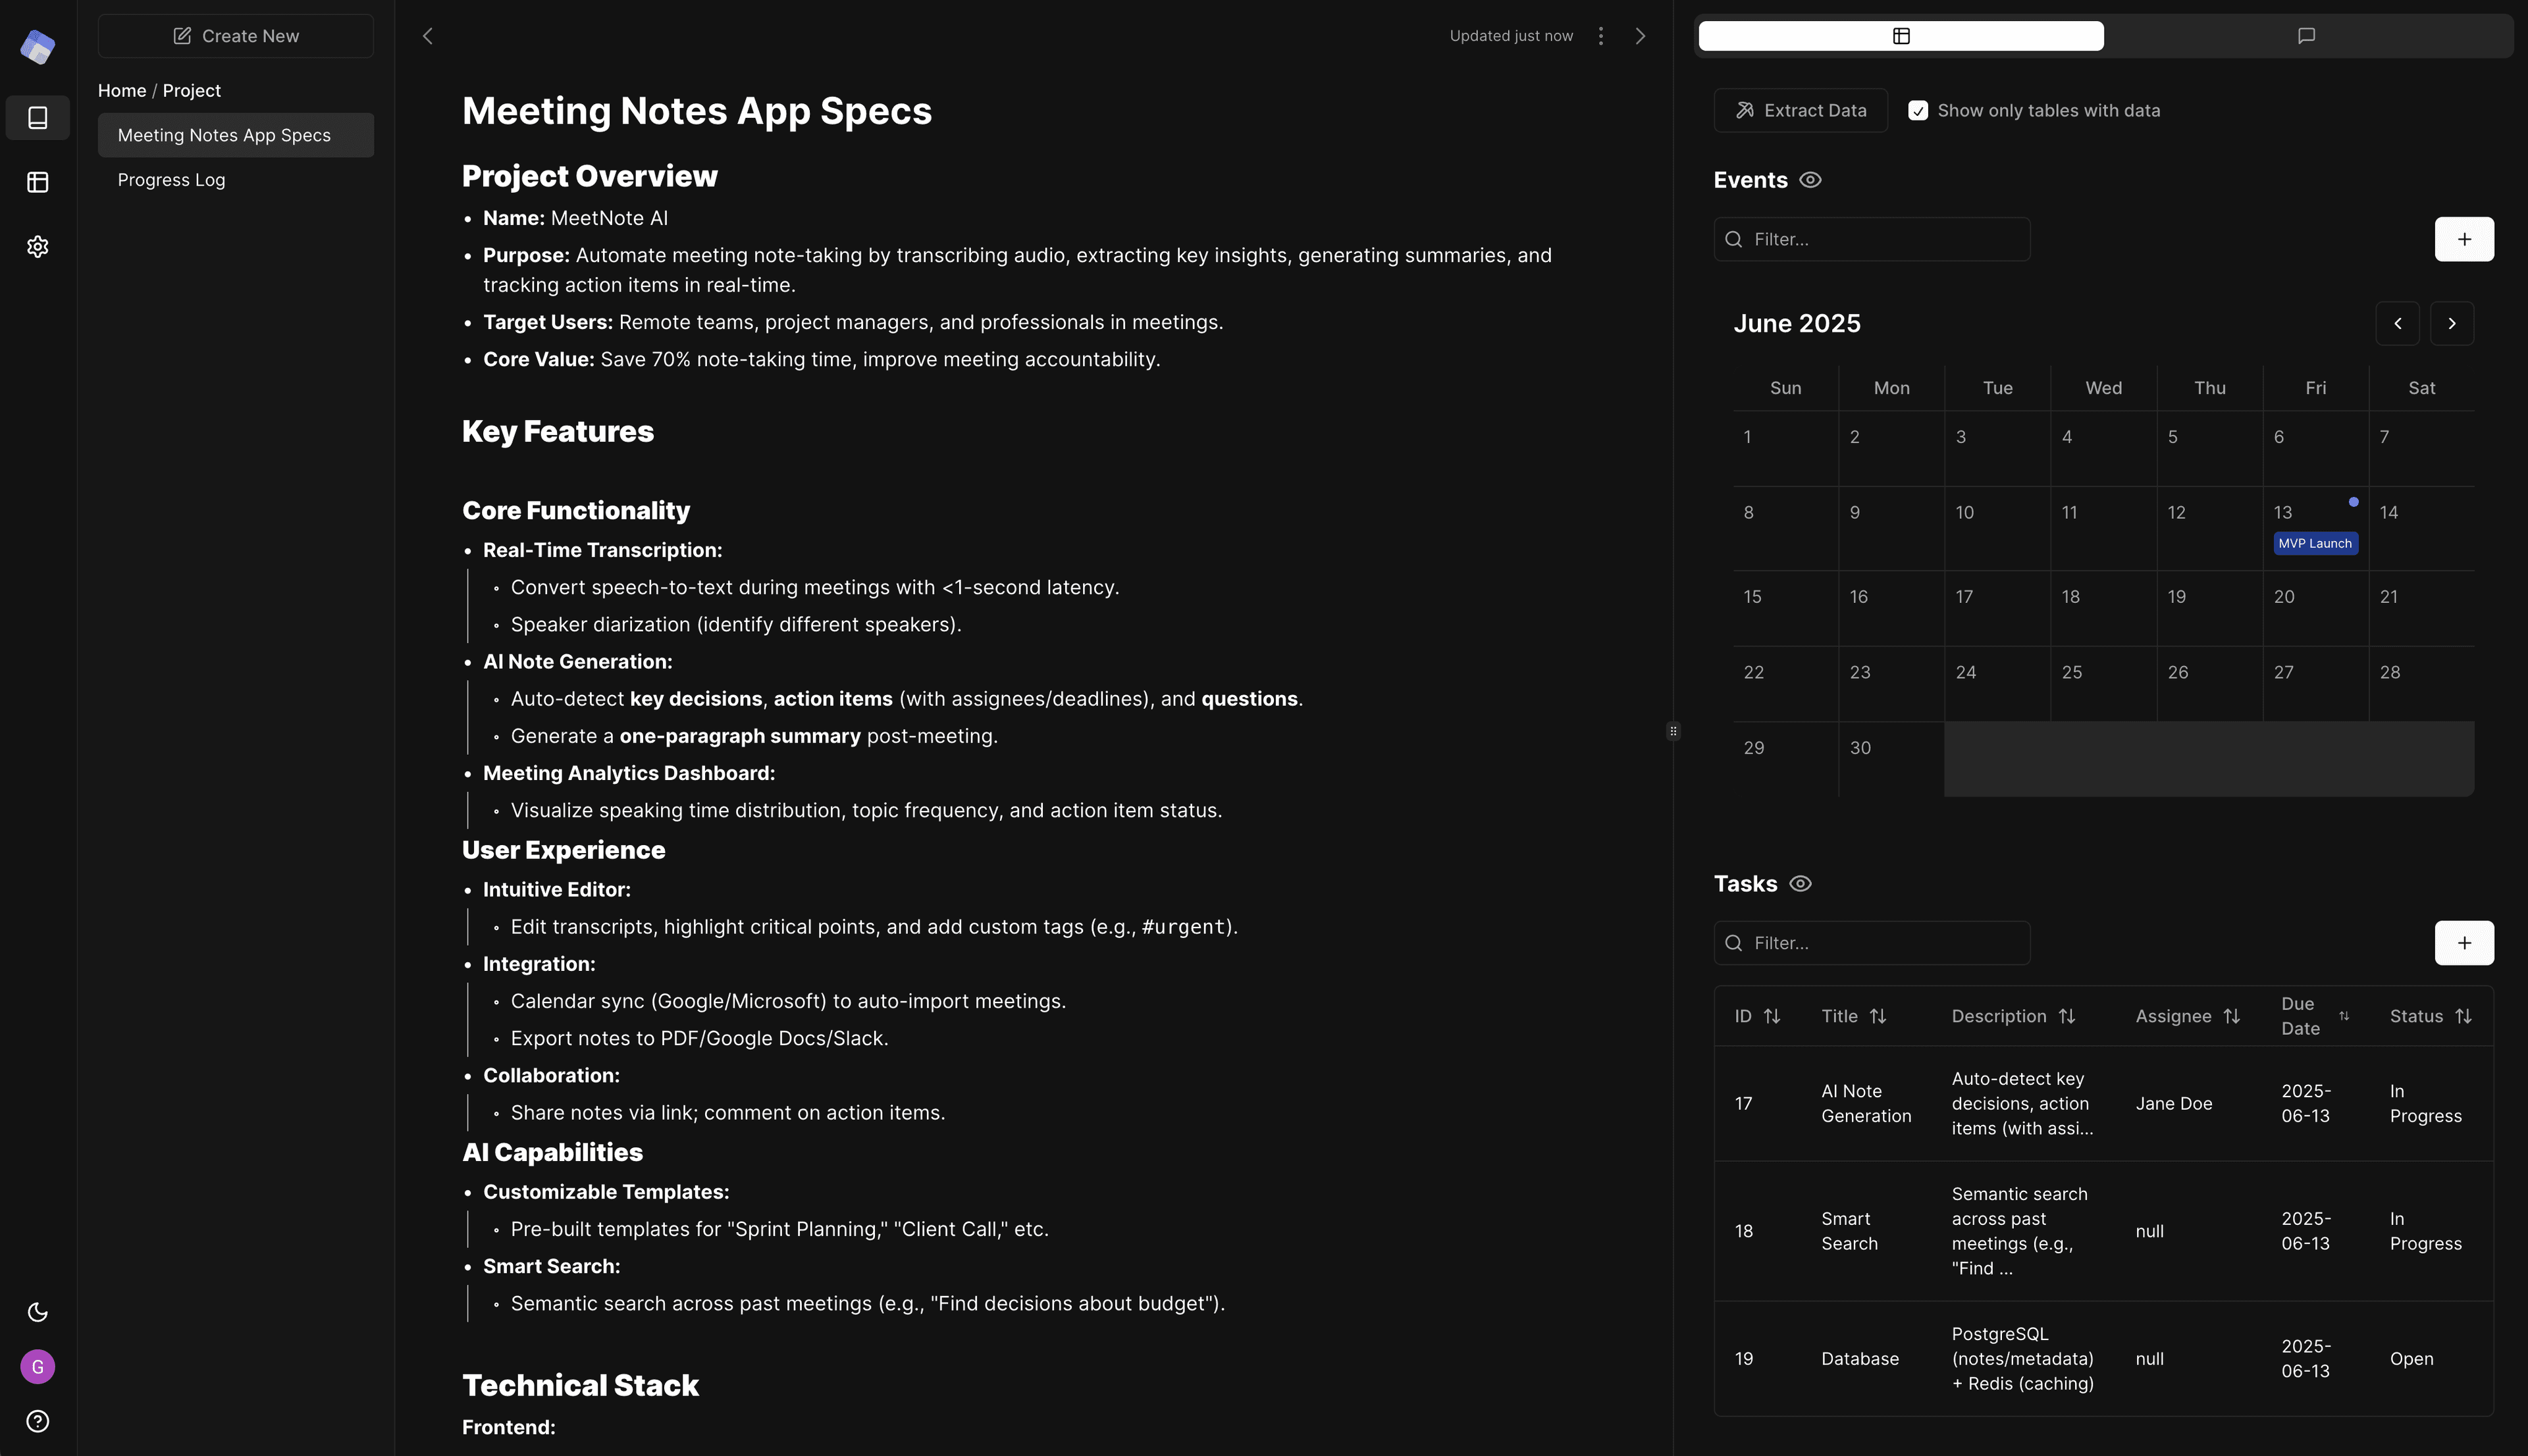Add new event with plus button
The width and height of the screenshot is (2528, 1456).
pos(2464,239)
